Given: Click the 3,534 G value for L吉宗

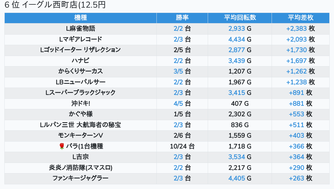Looking at the screenshot, I should tap(240, 157).
